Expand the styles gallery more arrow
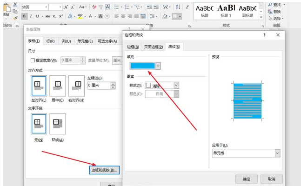 coord(261,17)
